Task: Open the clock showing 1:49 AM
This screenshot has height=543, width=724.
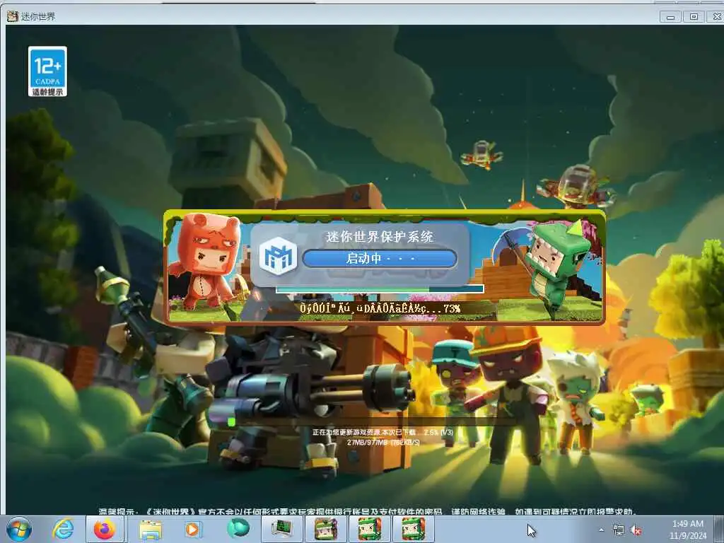Action: coord(688,530)
